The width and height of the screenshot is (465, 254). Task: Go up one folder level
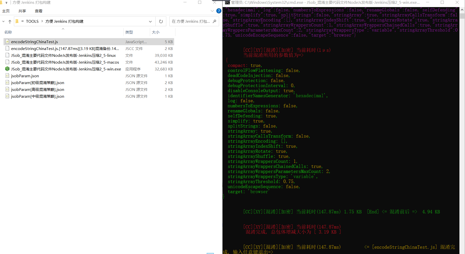coord(10,21)
